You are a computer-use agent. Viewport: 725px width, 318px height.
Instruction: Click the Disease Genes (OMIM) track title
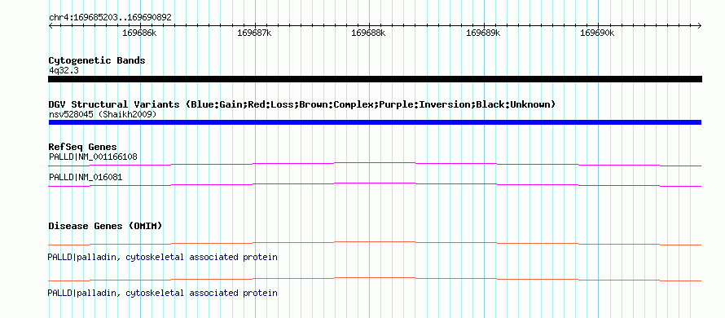105,227
